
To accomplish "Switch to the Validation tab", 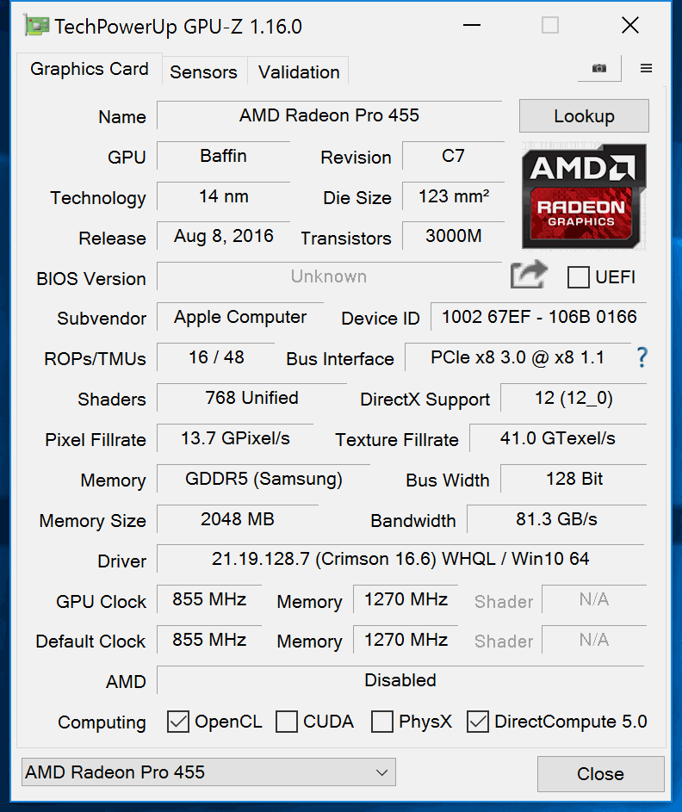I will click(x=299, y=72).
